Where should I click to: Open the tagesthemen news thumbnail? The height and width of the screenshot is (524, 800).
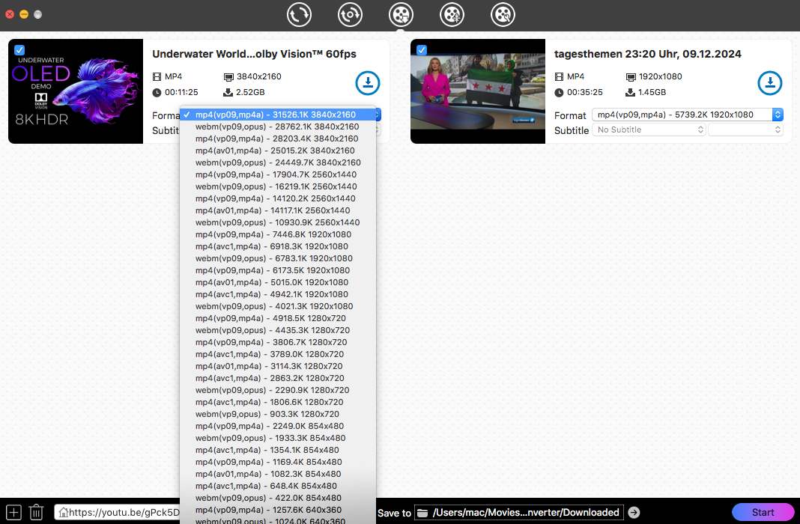click(478, 91)
